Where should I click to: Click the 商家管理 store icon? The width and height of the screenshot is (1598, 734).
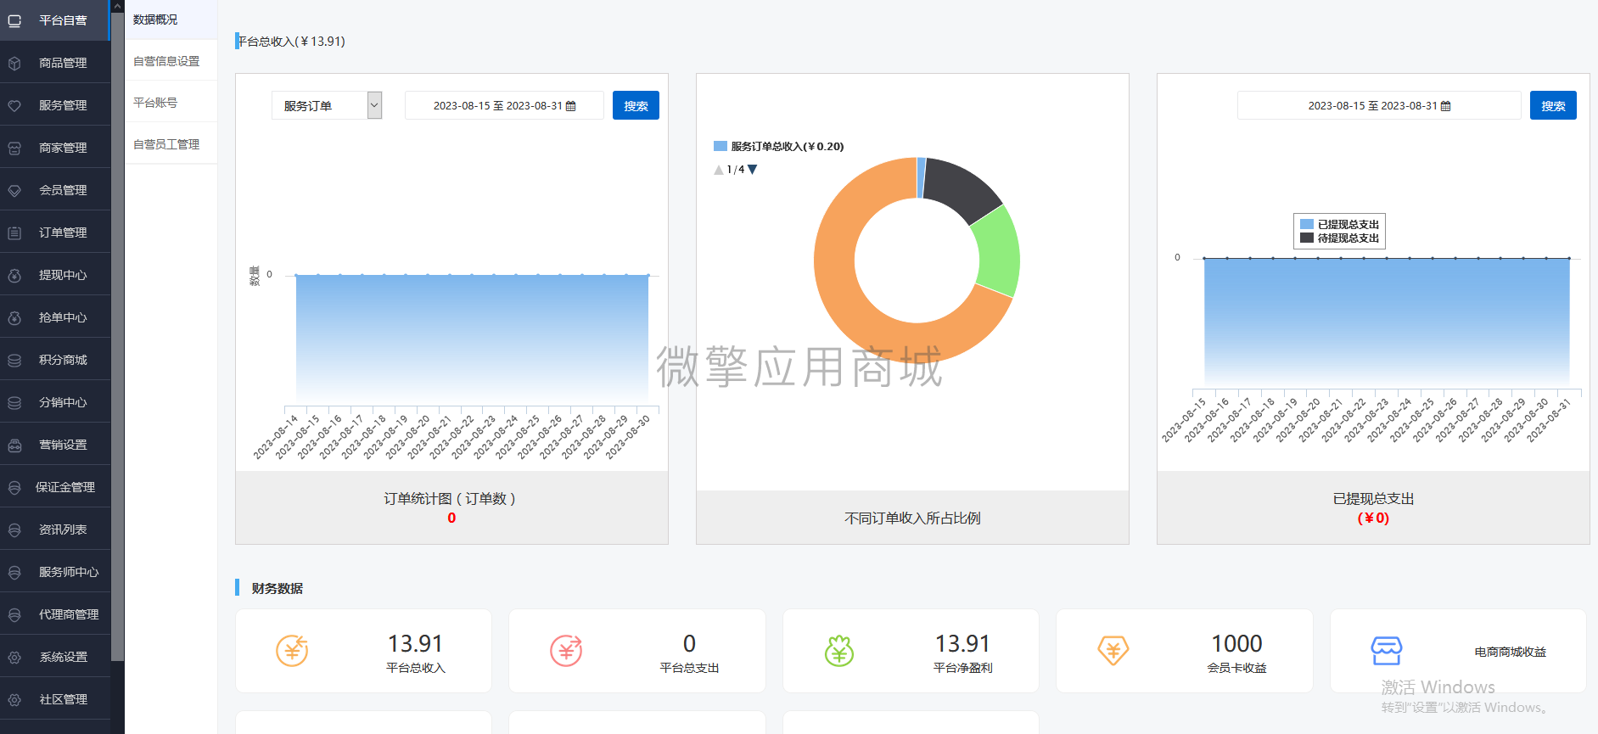pyautogui.click(x=14, y=148)
